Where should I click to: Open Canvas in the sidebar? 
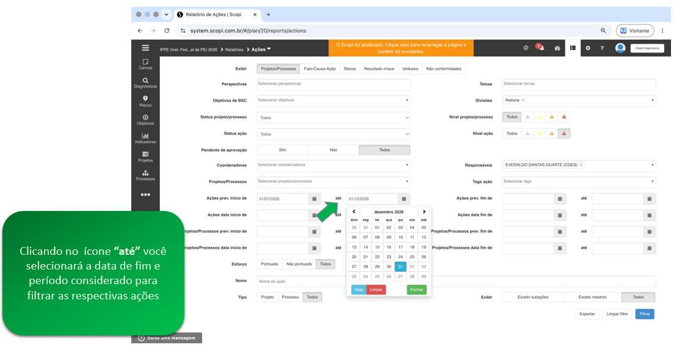145,64
